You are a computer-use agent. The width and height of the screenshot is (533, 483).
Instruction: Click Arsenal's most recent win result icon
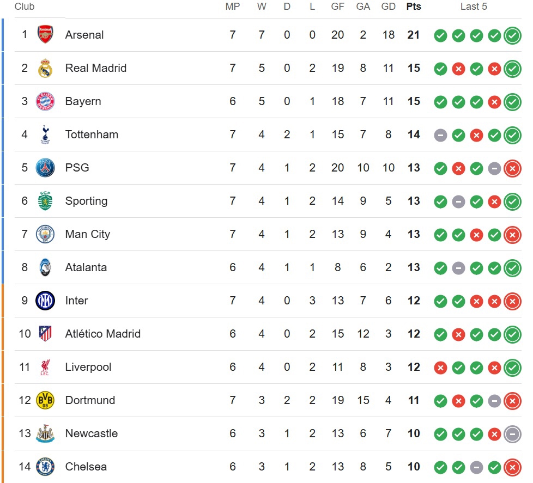tap(512, 35)
